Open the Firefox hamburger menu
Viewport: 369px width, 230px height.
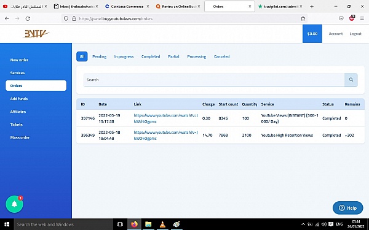tap(362, 18)
